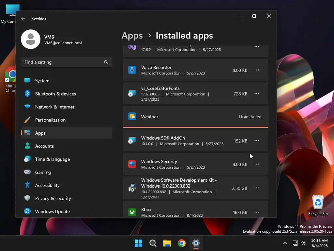Open Gaming settings

67,172
